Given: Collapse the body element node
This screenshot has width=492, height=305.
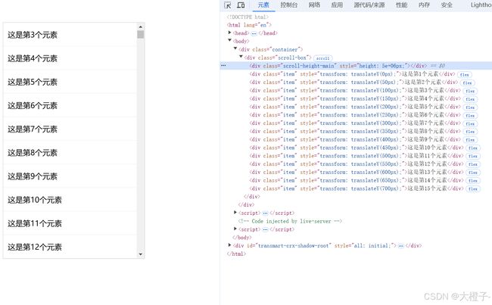Looking at the screenshot, I should coord(229,40).
